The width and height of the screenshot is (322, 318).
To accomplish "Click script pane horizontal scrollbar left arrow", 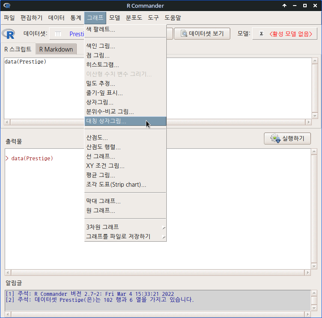I will coord(7,122).
